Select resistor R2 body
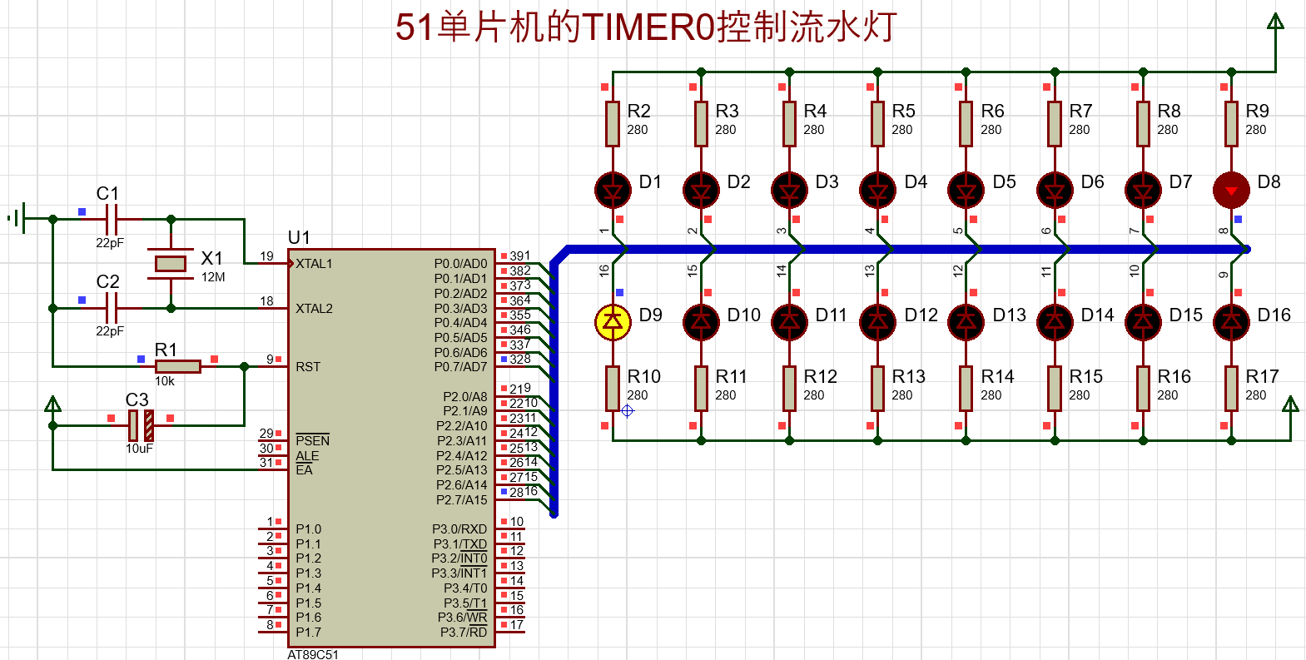The height and width of the screenshot is (660, 1306). coord(613,123)
